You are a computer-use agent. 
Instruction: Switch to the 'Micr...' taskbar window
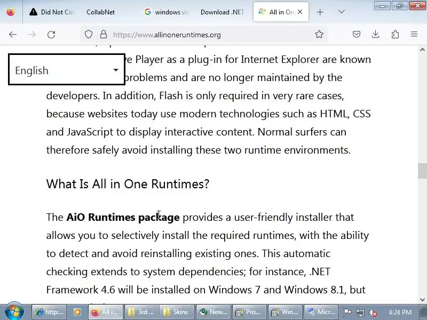pos(321,312)
